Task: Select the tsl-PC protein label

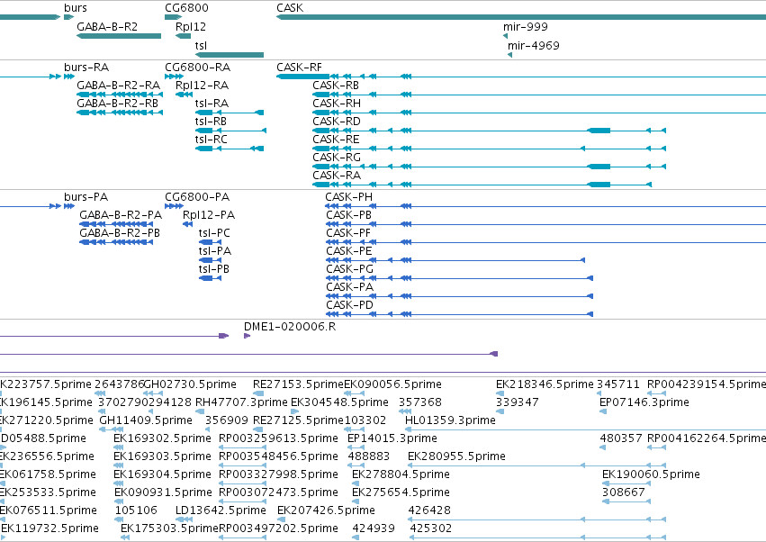Action: [214, 233]
